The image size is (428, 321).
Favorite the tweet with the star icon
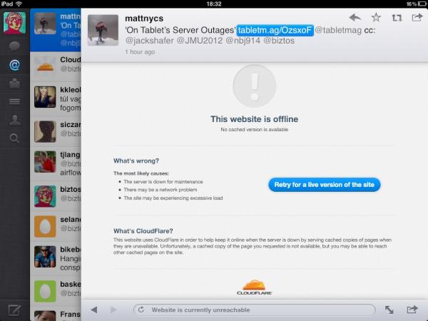[x=376, y=17]
